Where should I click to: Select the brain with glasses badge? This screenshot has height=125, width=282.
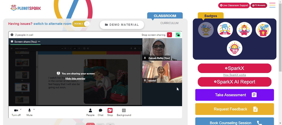(x=235, y=48)
